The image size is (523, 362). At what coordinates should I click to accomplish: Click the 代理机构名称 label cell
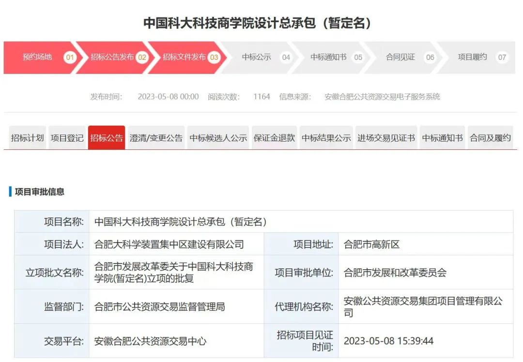click(x=301, y=306)
